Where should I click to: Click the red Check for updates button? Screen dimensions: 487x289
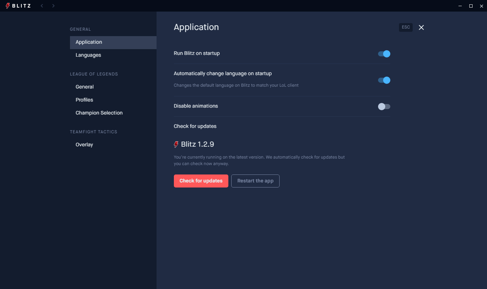coord(201,181)
